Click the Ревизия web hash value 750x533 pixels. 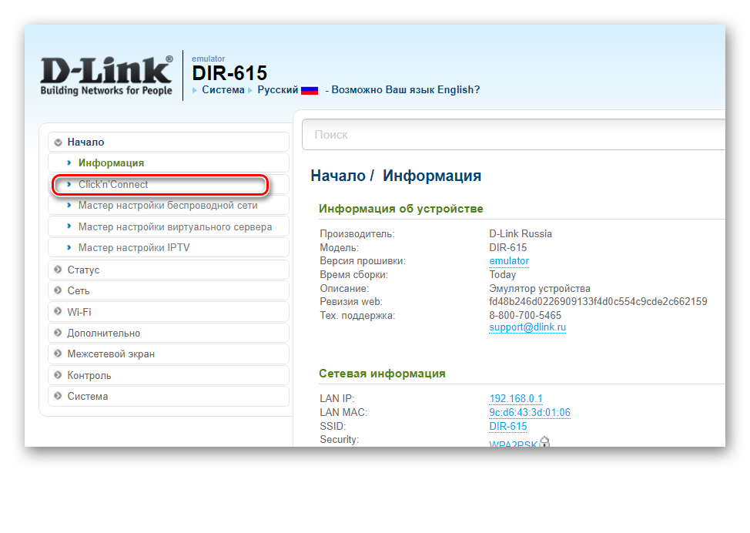(598, 302)
